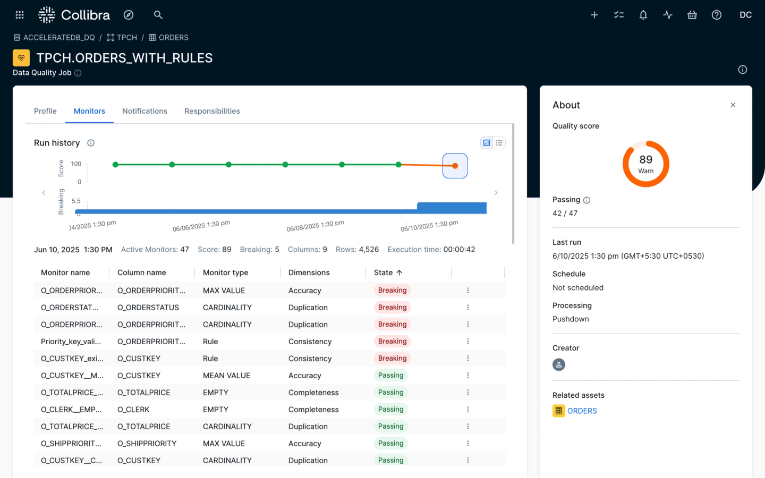This screenshot has width=765, height=478.
Task: Open row options for O_ORDERSTATUS cardinality monitor
Action: [x=468, y=308]
